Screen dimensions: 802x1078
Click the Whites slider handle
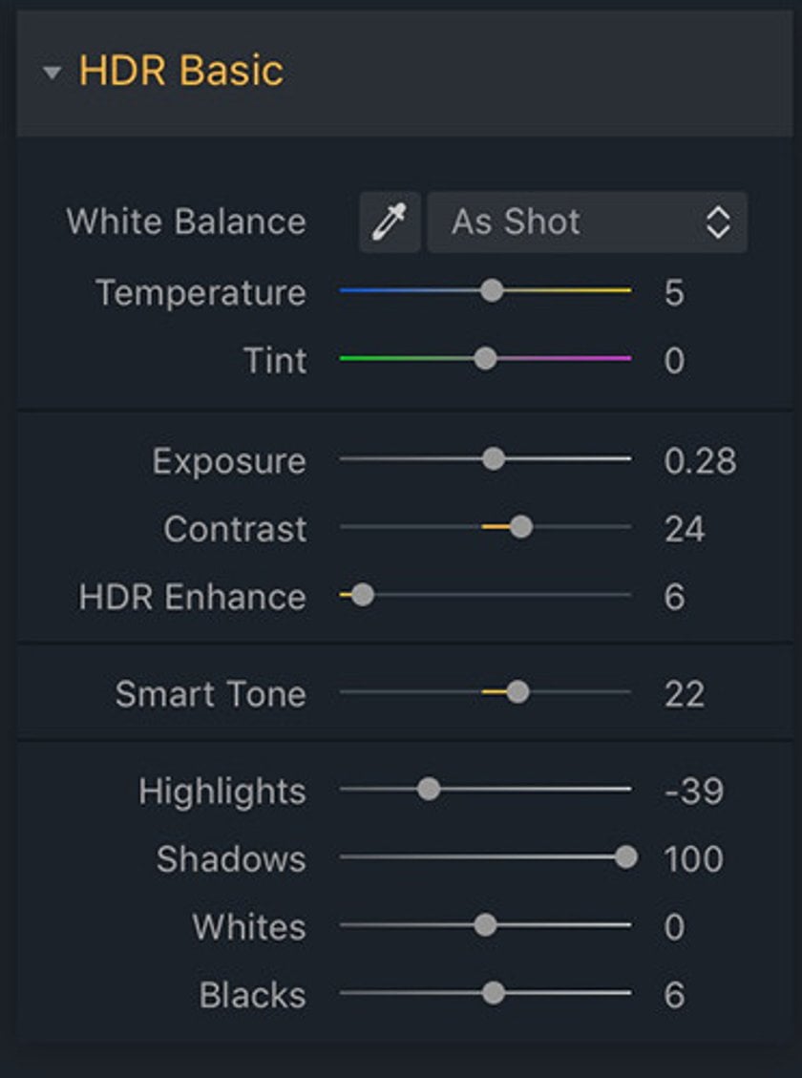pos(485,924)
